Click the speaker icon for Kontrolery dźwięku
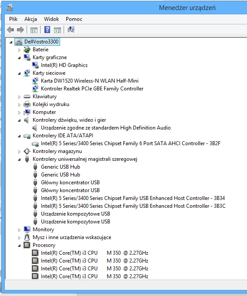The width and height of the screenshot is (247, 296). (27, 120)
